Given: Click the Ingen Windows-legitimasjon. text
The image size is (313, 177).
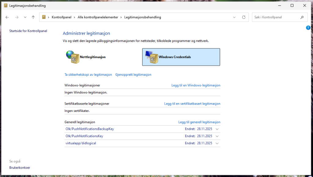Looking at the screenshot, I should pos(86,92).
